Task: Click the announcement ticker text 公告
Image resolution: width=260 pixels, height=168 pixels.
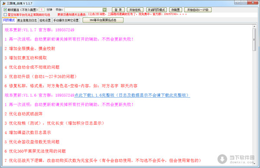Action: point(137,14)
